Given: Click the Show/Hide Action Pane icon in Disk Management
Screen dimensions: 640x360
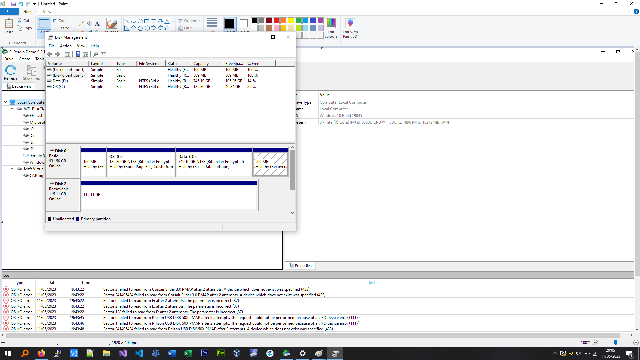Looking at the screenshot, I should [86, 54].
